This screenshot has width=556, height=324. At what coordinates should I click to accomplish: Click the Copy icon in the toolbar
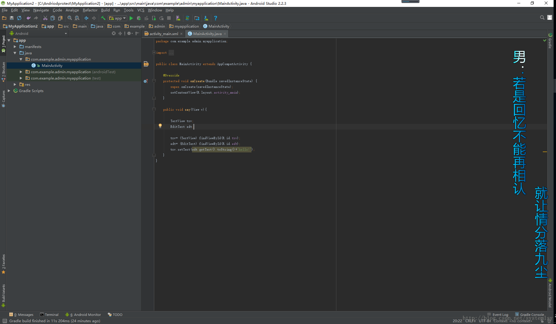pyautogui.click(x=53, y=18)
